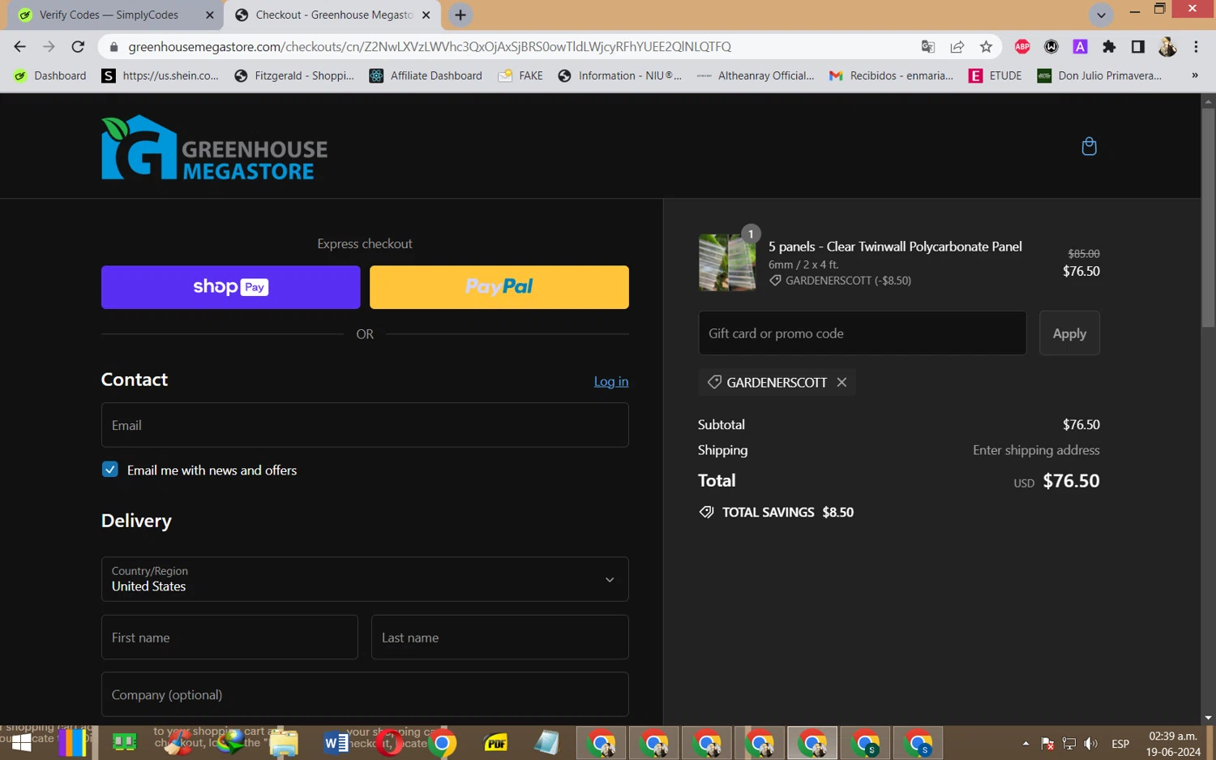This screenshot has height=760, width=1216.
Task: Open the tab search dropdown arrow
Action: 1101,15
